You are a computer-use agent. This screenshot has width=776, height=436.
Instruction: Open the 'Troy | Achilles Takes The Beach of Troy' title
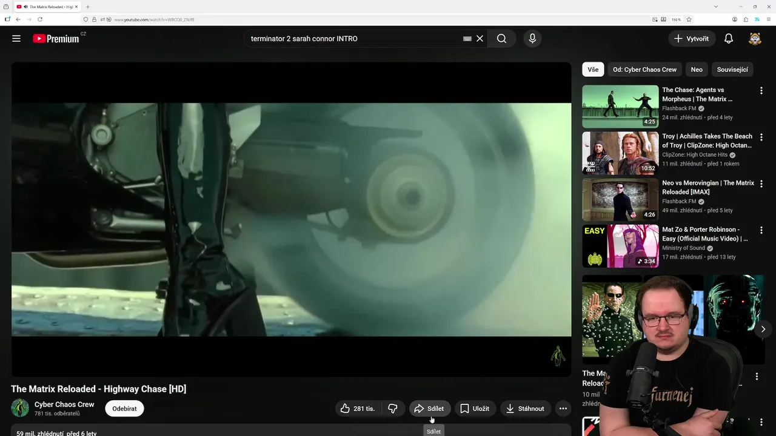[x=707, y=141]
